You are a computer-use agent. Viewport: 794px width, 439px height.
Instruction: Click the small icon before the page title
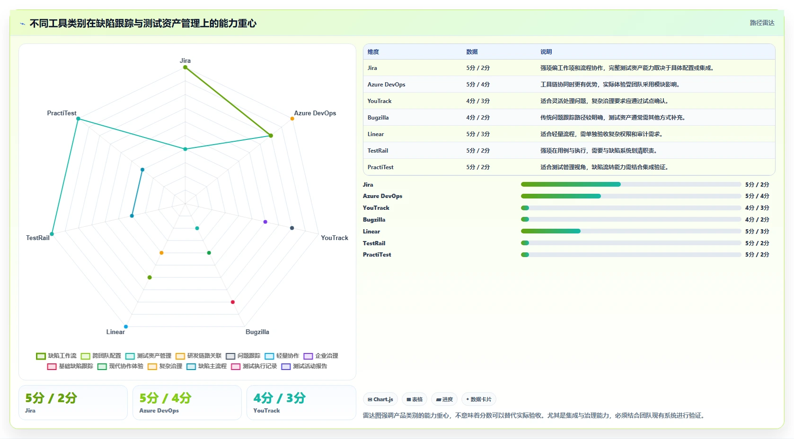[x=22, y=24]
